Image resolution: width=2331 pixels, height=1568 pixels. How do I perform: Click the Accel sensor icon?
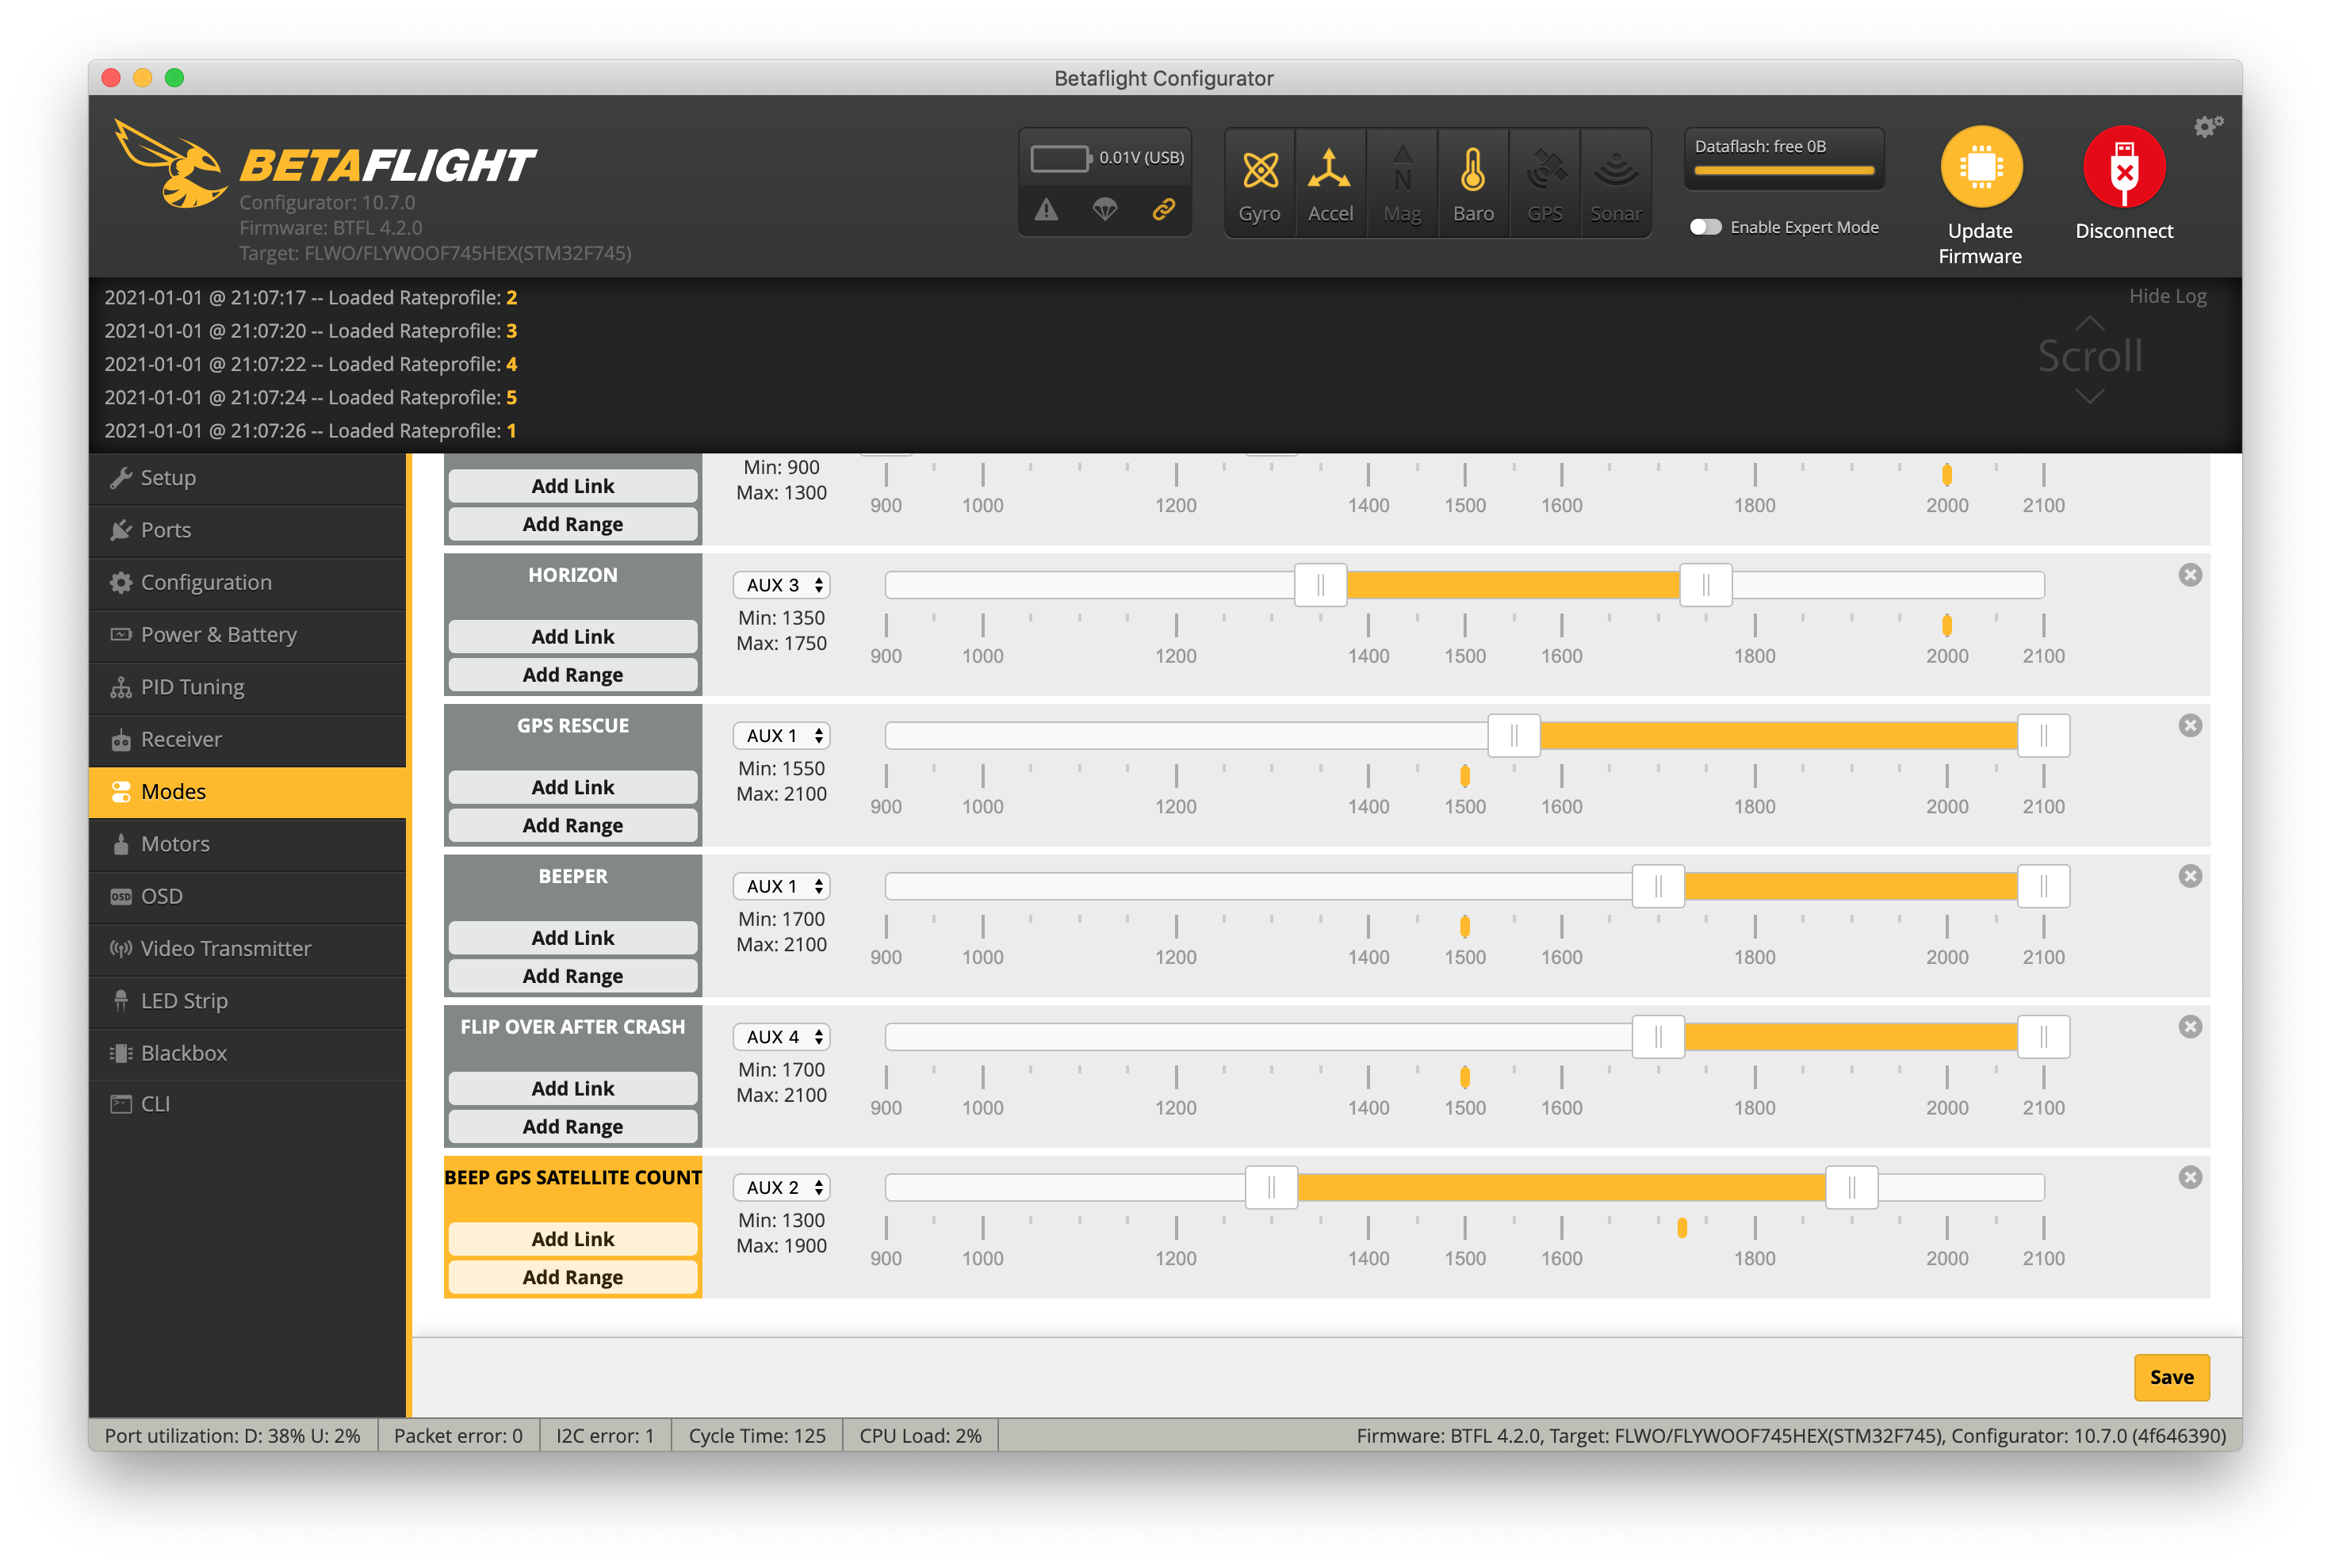[1330, 183]
